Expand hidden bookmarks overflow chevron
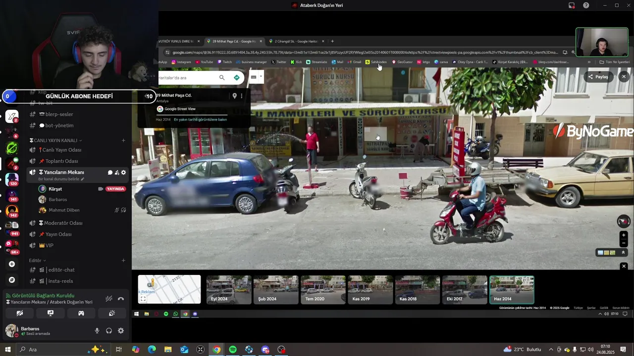634x356 pixels. pyautogui.click(x=589, y=62)
